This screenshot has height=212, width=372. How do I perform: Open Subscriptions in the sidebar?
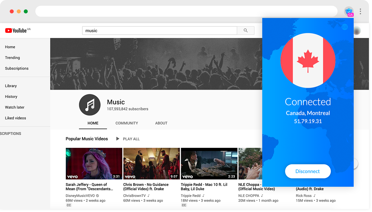tap(17, 68)
